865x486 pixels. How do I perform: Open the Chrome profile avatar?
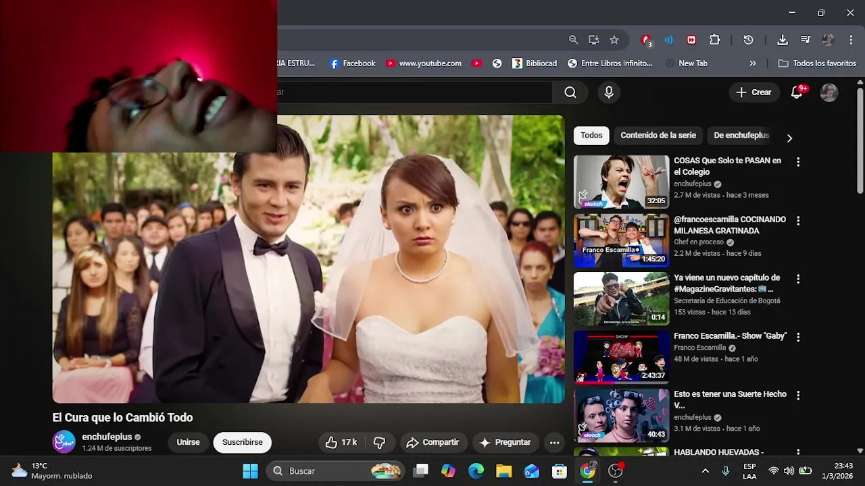828,40
